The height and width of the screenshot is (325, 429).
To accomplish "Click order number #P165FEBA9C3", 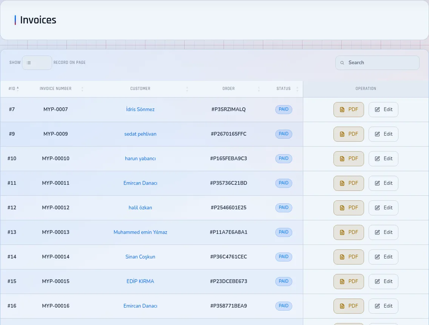I will click(228, 158).
